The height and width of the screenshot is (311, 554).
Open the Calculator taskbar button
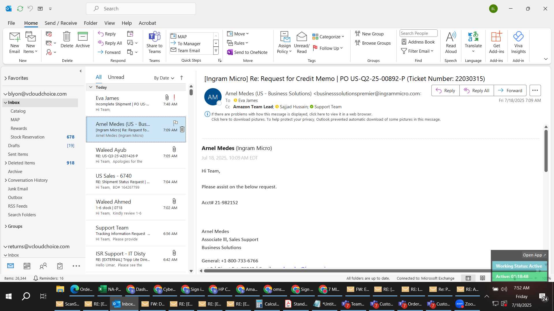268,304
